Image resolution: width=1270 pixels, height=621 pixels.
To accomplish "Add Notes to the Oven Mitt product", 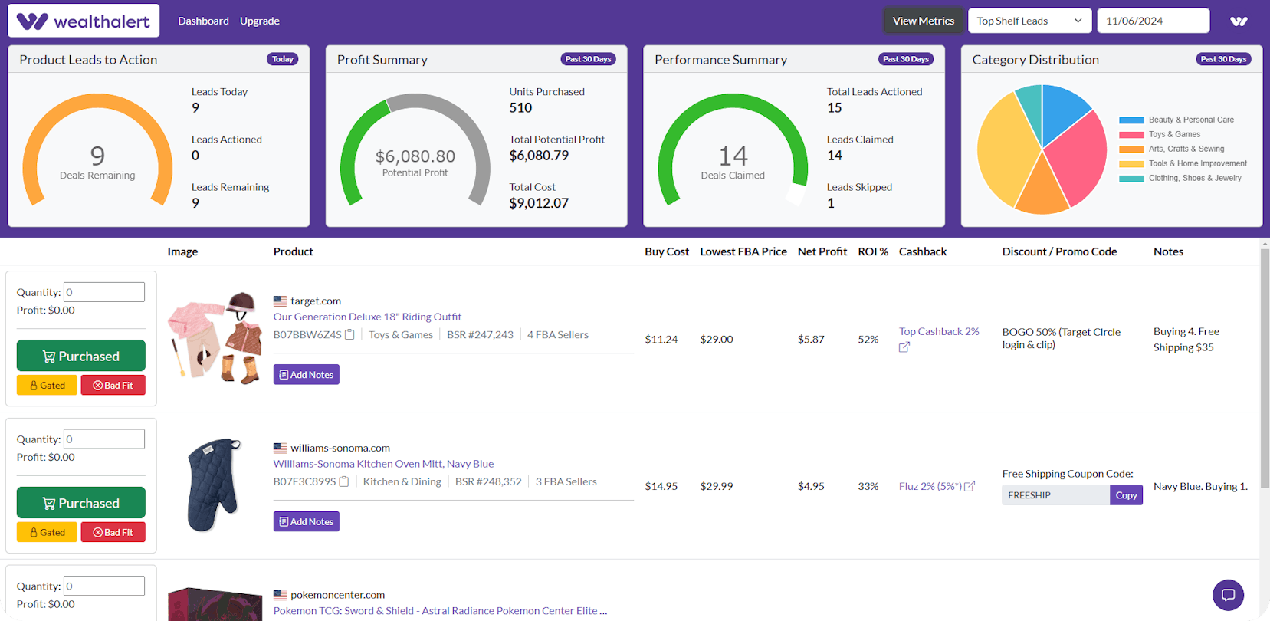I will tap(307, 521).
